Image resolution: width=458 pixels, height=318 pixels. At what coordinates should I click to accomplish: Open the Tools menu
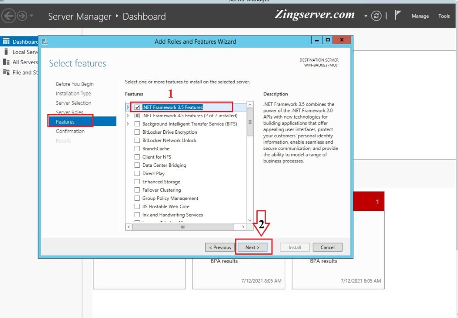coord(444,17)
